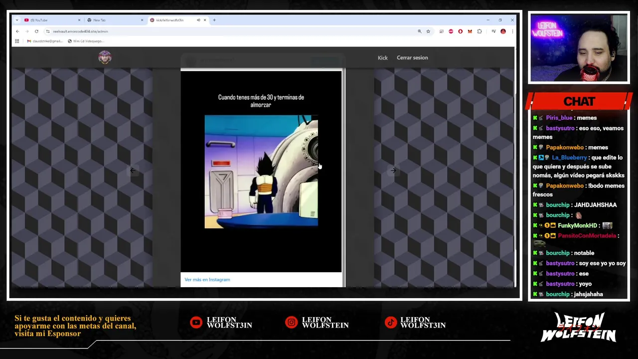Switch to the New Tab browser tab
The height and width of the screenshot is (359, 638).
tap(115, 20)
